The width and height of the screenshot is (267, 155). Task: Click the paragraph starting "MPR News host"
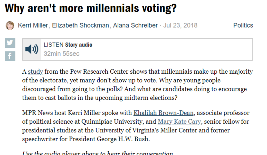tap(128, 130)
